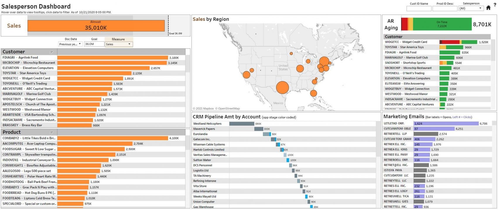498x210 pixels.
Task: Select SNOSHORT - Shortstop Sports in AR Aging
Action: tap(437, 63)
